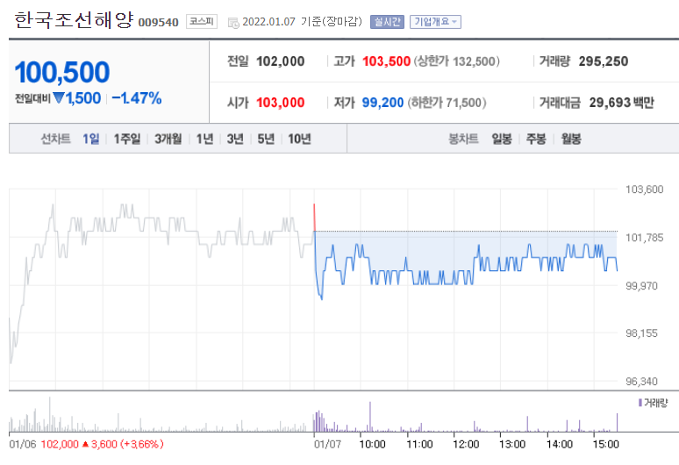Click the 103,600 price axis label

pos(645,190)
